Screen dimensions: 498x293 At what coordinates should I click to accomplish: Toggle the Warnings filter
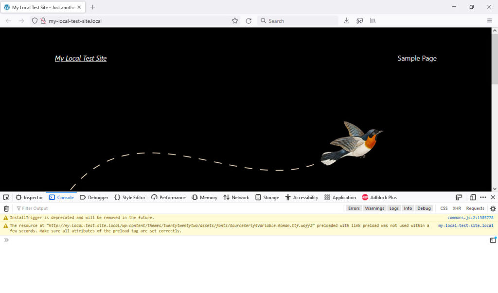[374, 208]
